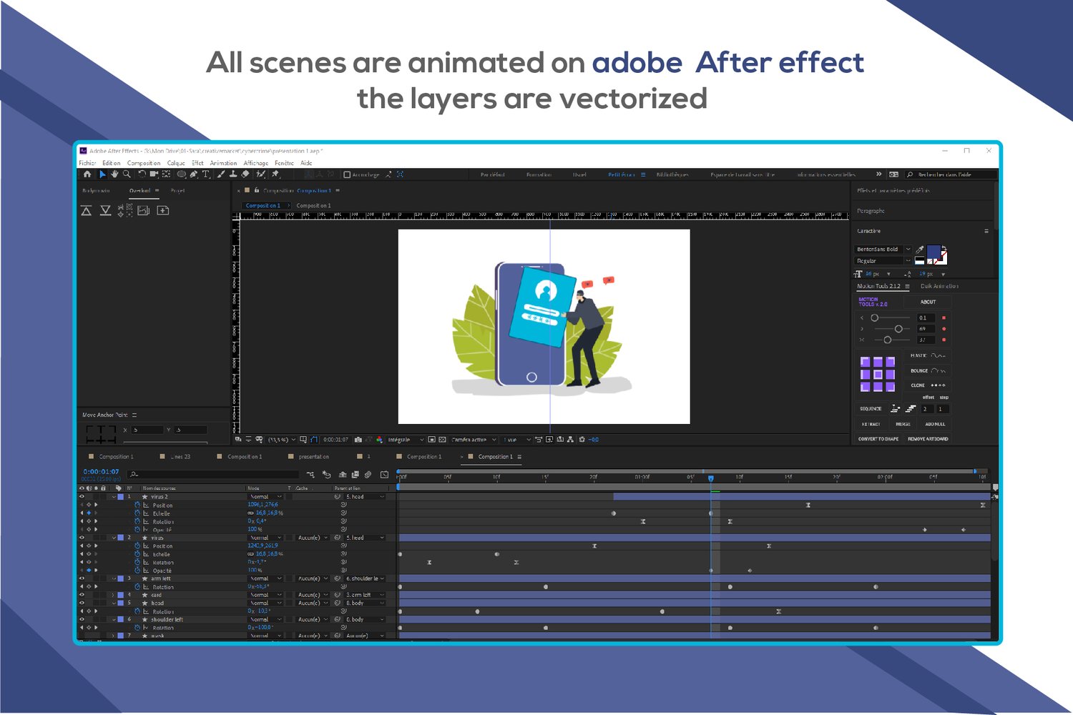Click the ELASTIC button
Image resolution: width=1073 pixels, height=715 pixels.
coord(928,355)
